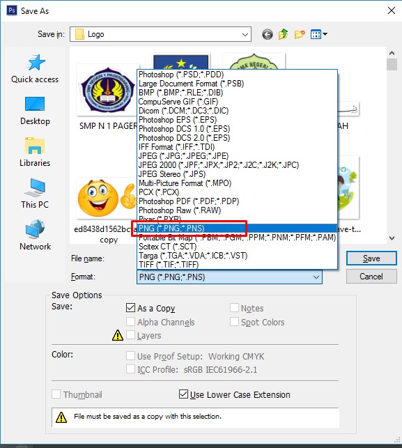The height and width of the screenshot is (448, 402).
Task: Enable ICC Profile checkbox
Action: point(130,369)
